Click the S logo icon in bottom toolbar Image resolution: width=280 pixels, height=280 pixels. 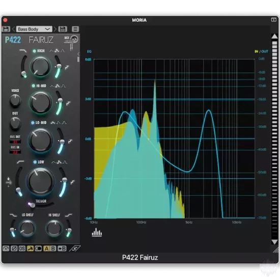pos(75,248)
